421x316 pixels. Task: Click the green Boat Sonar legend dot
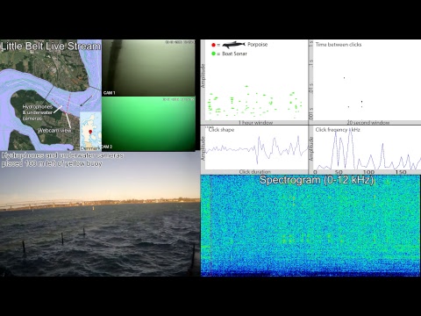tap(213, 54)
